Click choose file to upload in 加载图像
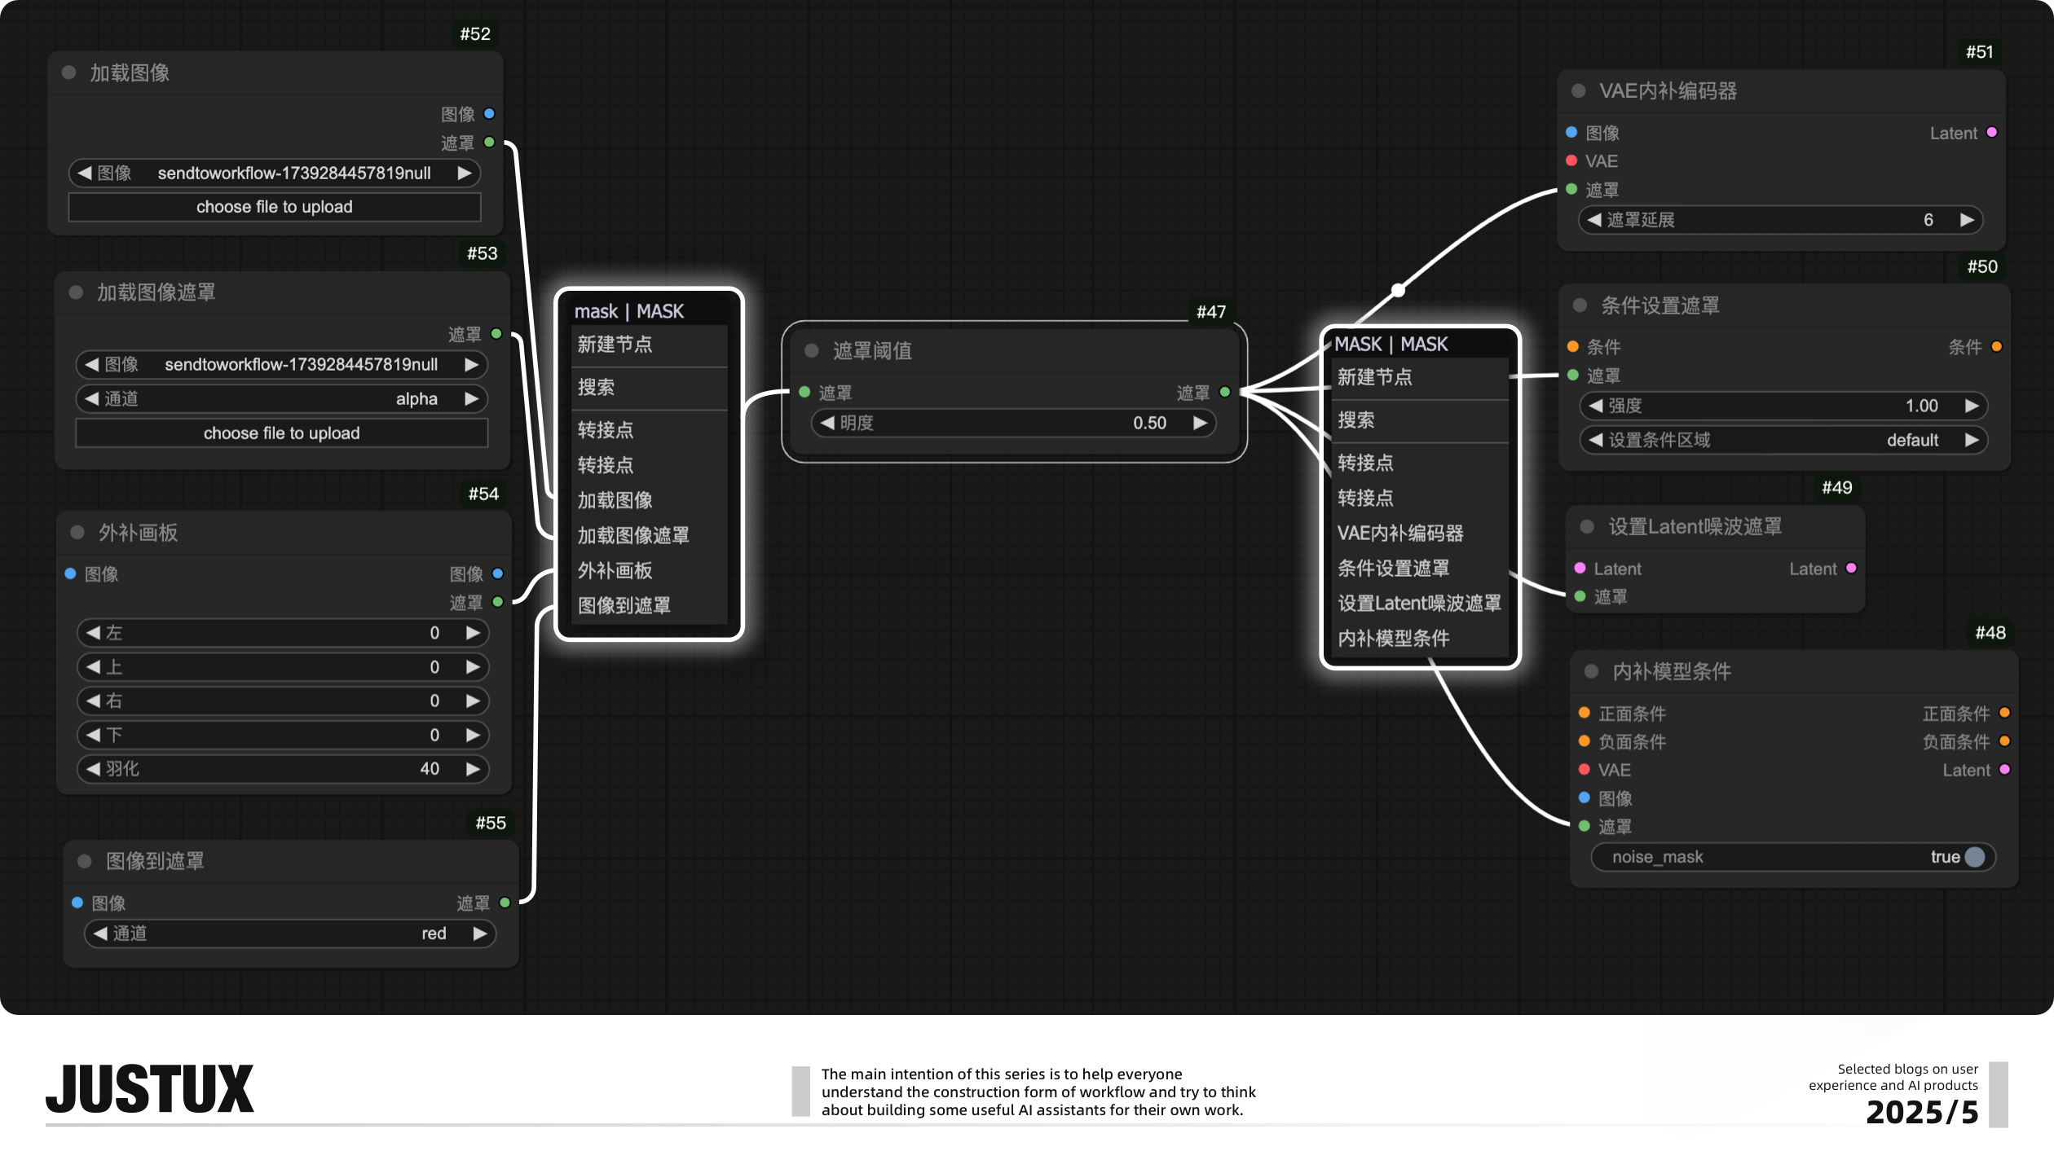2054x1173 pixels. pos(275,207)
